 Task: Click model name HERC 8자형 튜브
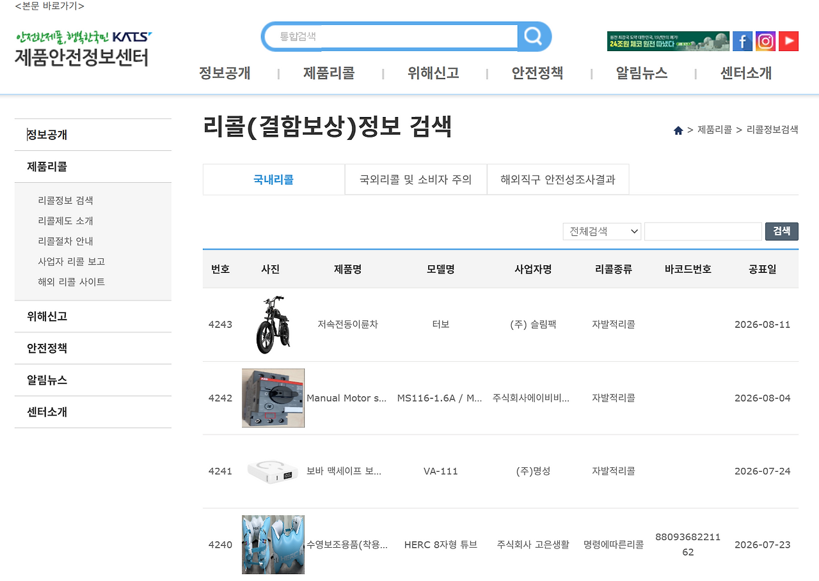click(x=441, y=545)
